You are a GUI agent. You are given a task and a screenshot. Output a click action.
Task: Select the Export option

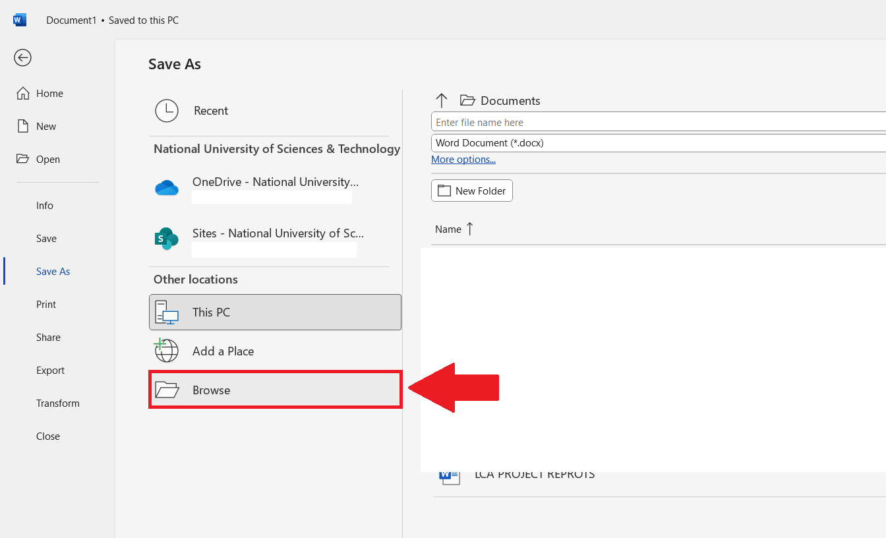tap(50, 370)
